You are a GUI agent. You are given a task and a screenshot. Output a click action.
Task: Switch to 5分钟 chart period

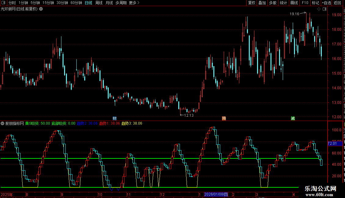point(35,3)
